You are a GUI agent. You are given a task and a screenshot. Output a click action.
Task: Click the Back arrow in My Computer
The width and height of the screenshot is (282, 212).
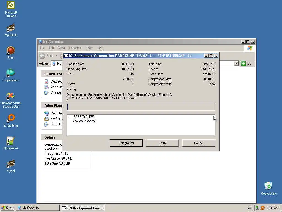(x=42, y=56)
